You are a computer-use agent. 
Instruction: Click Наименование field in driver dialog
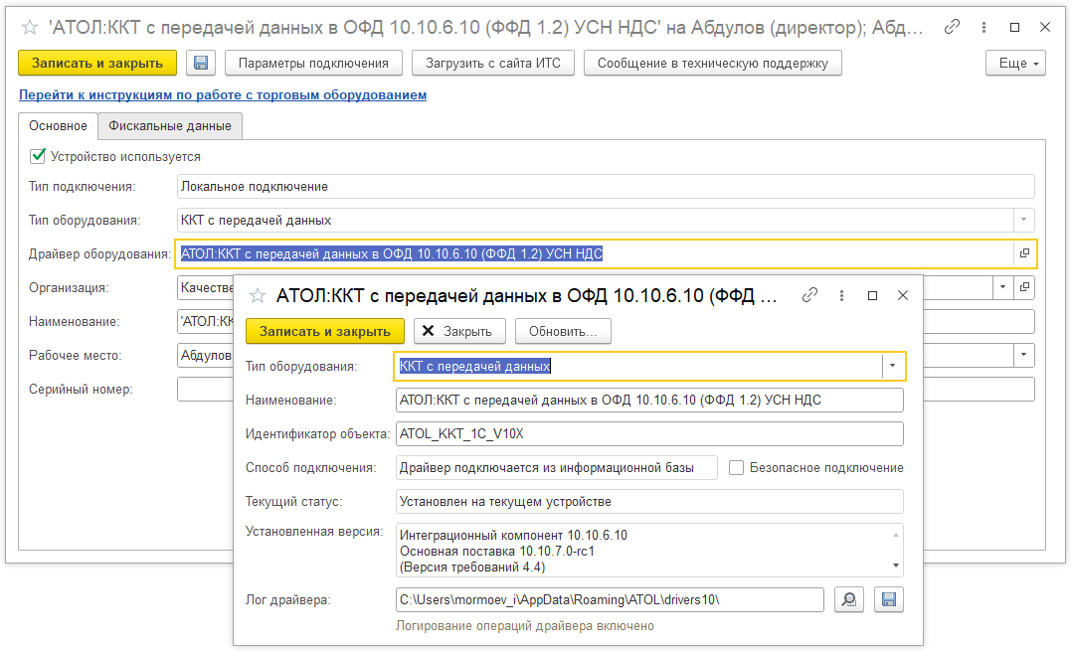[649, 400]
